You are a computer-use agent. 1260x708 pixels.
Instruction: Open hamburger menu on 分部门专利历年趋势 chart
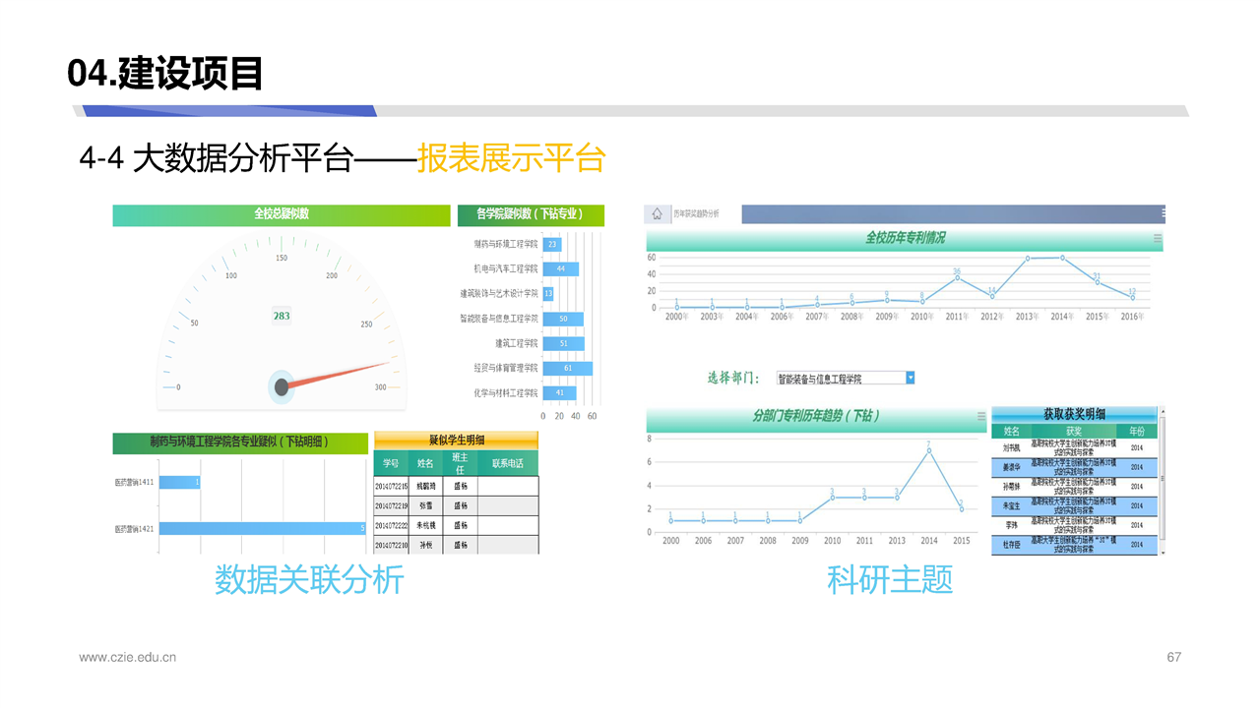click(980, 417)
